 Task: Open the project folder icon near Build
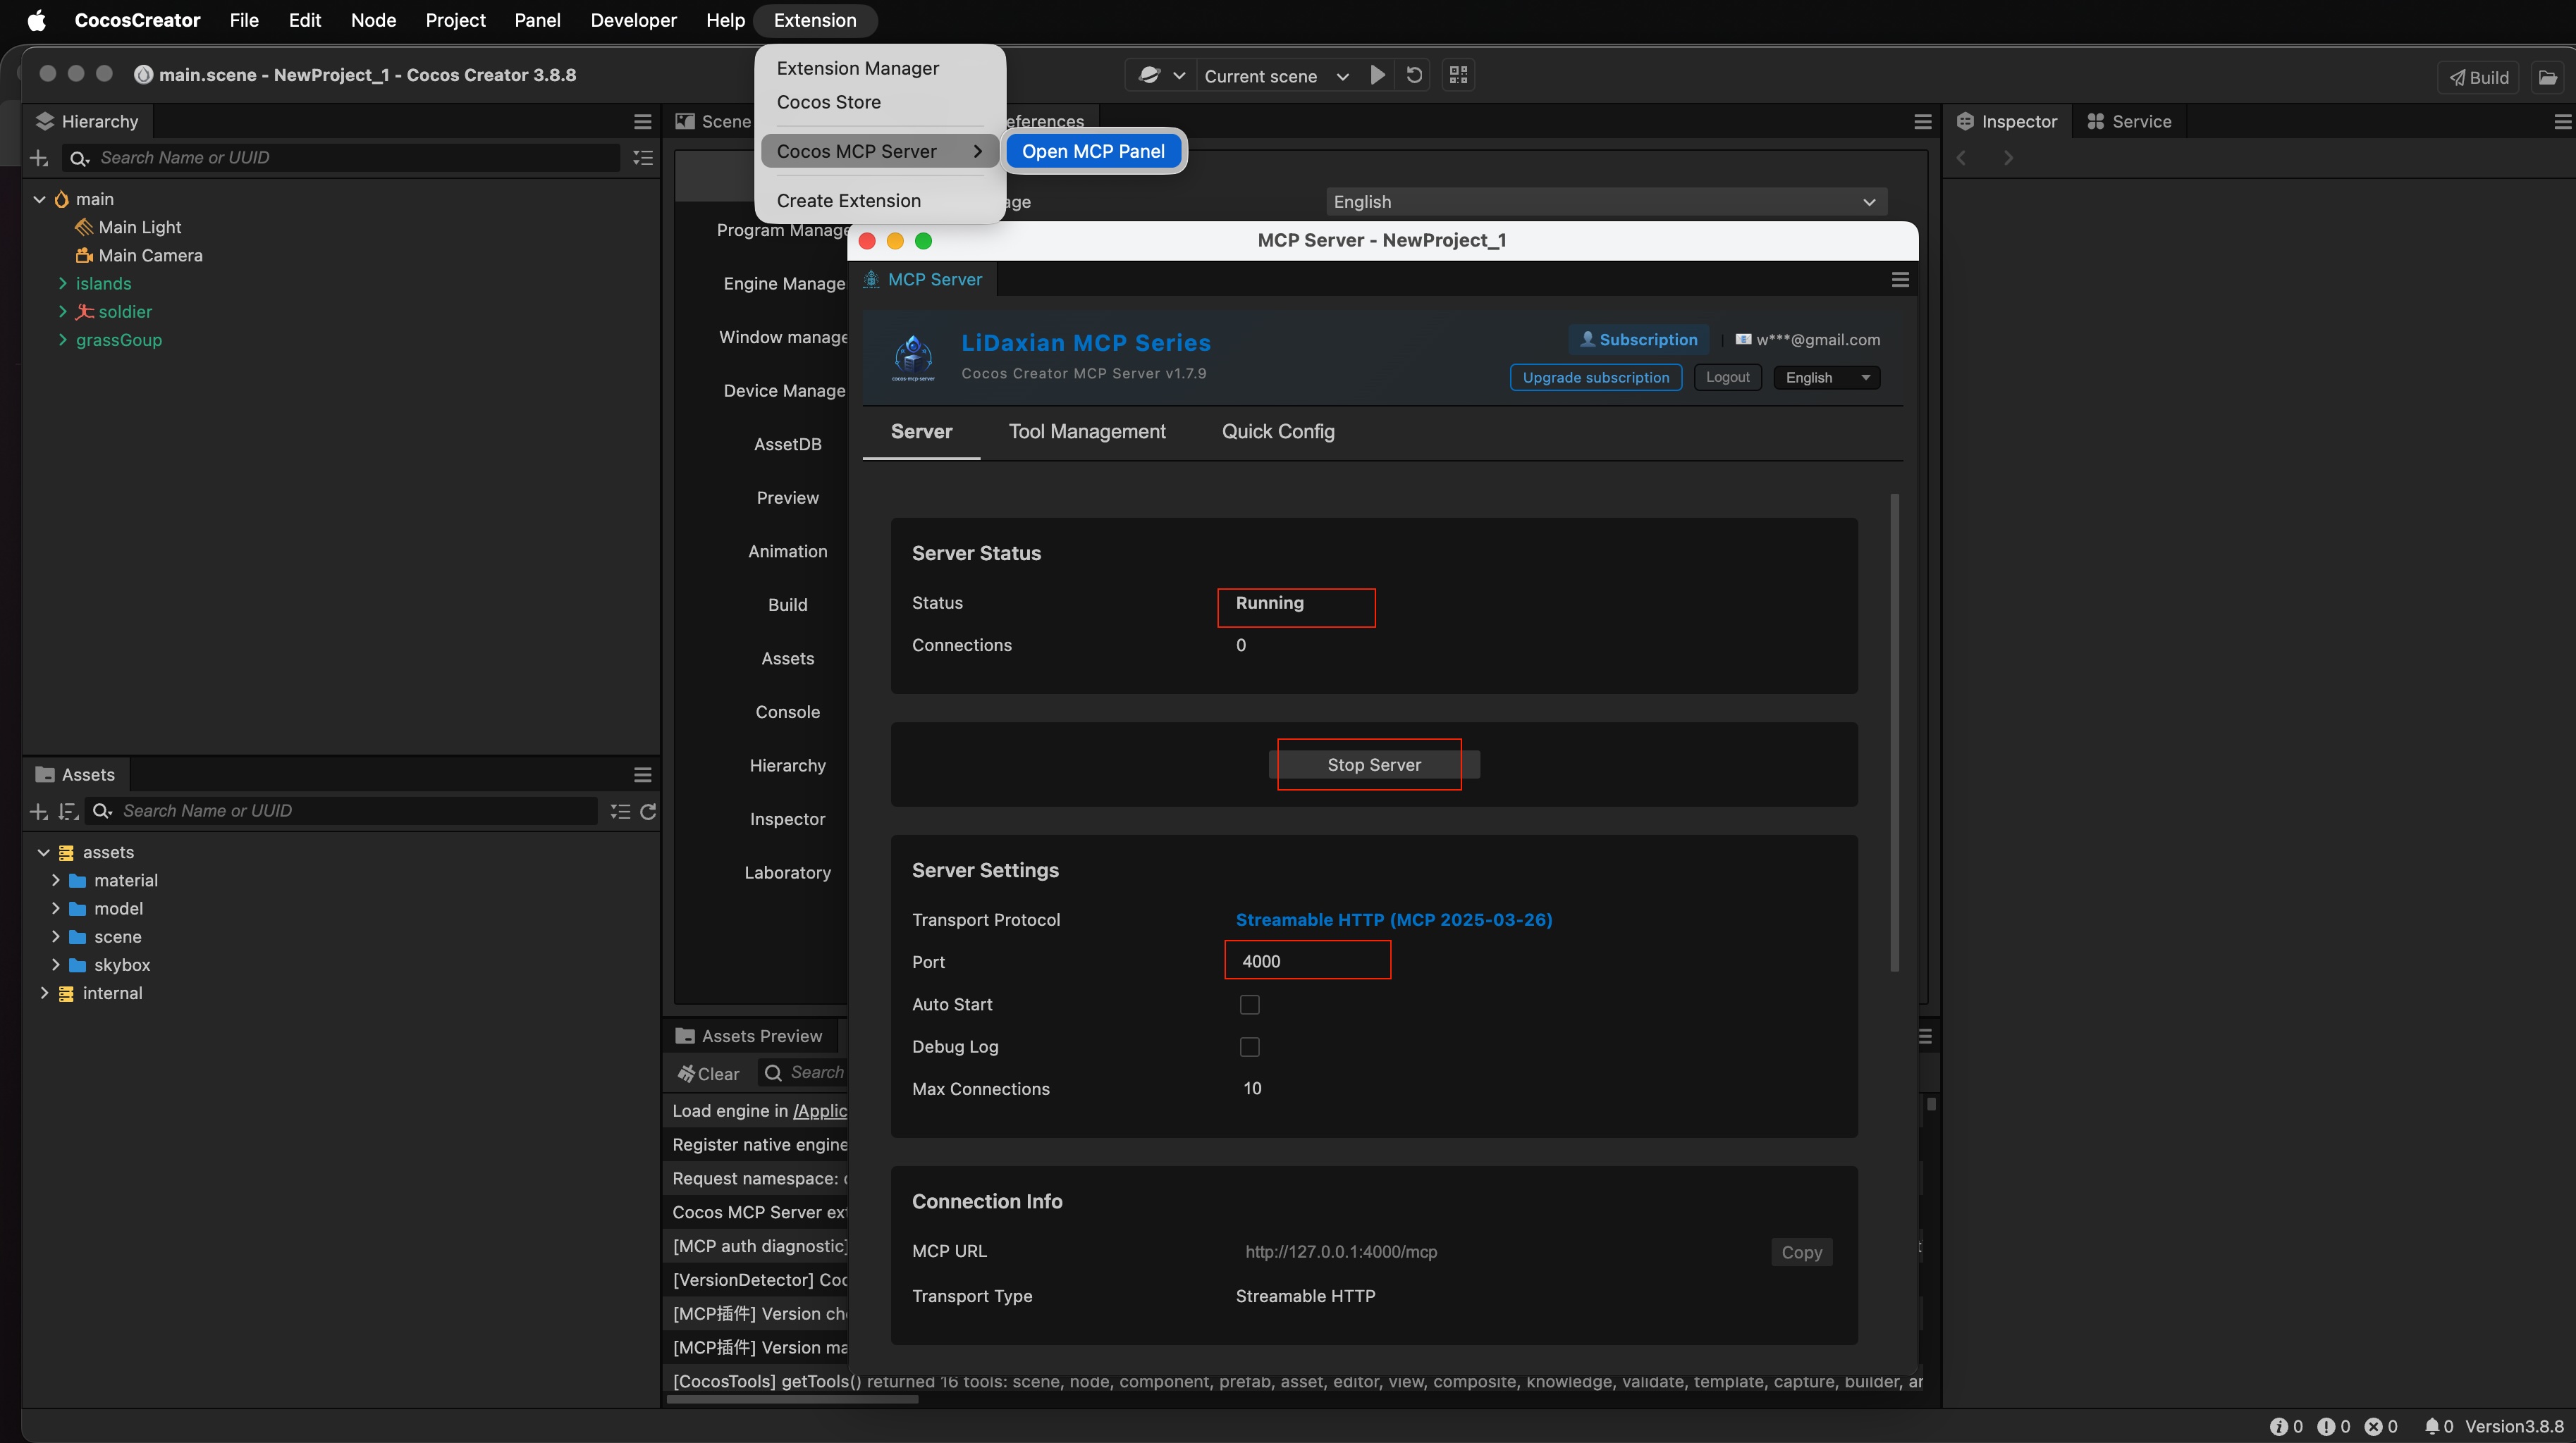click(2547, 77)
